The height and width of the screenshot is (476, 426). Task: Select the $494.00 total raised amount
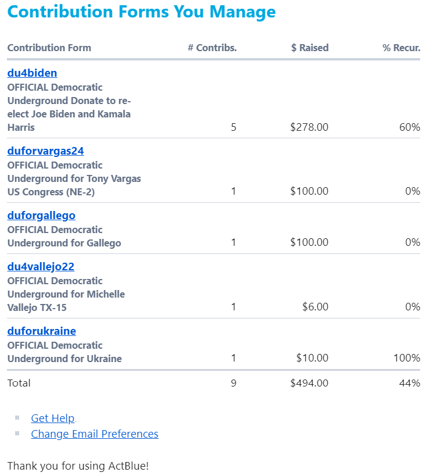(x=309, y=383)
